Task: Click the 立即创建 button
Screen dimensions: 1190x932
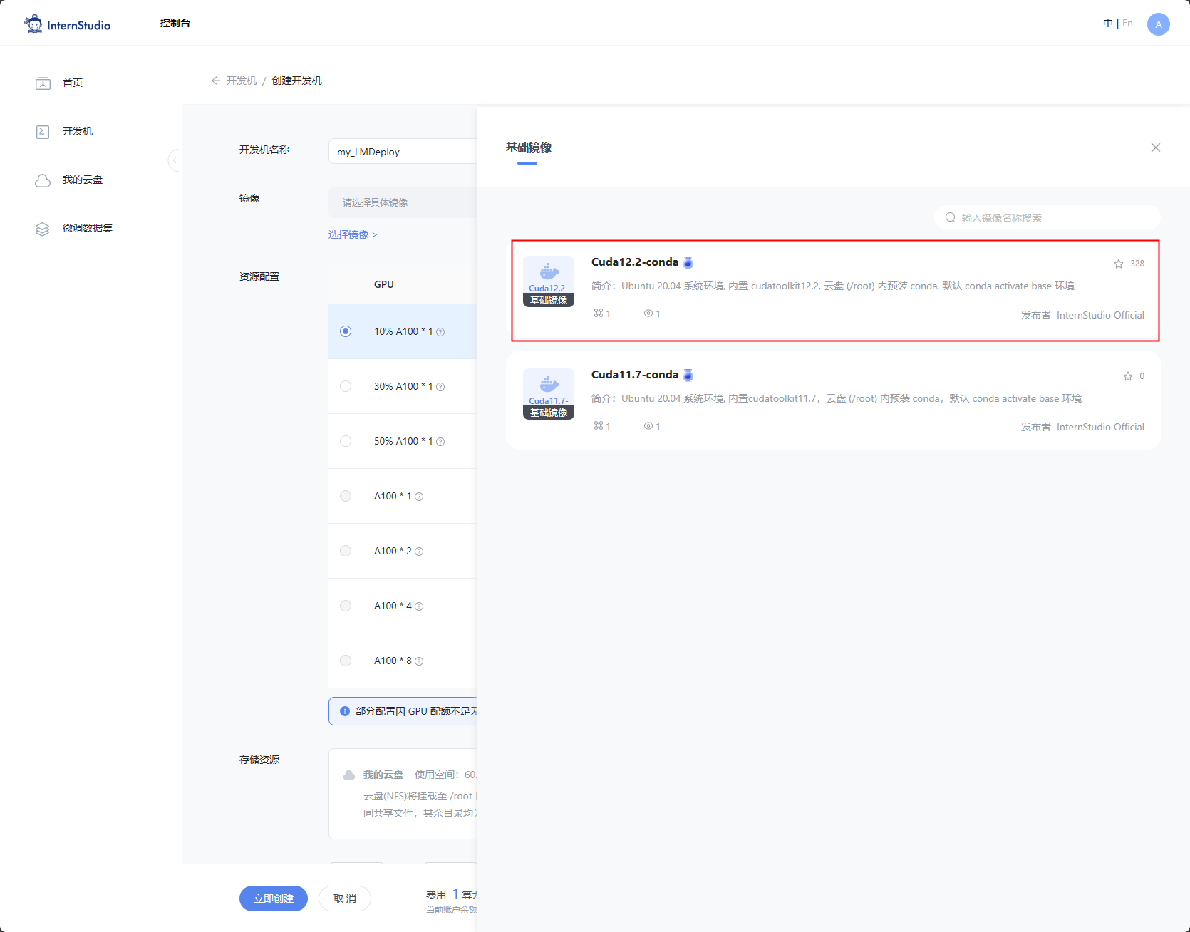Action: pos(274,899)
